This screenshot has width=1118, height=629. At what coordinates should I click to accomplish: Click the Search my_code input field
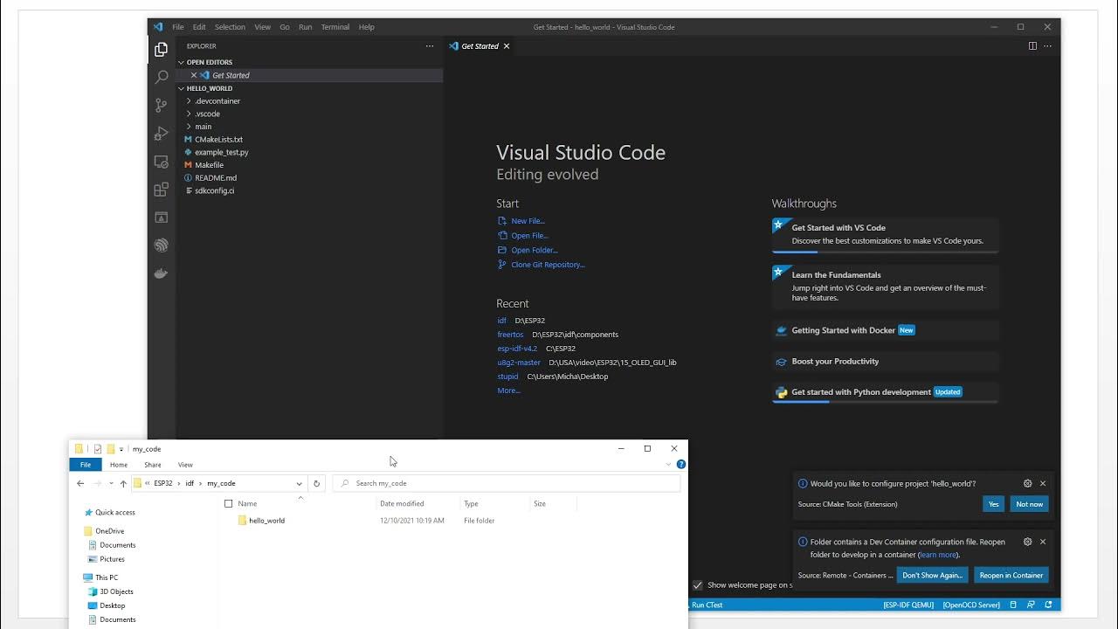[507, 483]
